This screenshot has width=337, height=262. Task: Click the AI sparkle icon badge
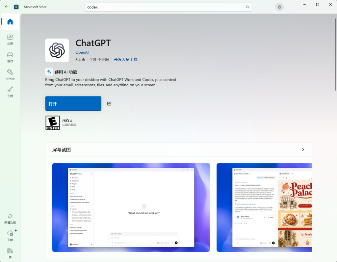pyautogui.click(x=49, y=72)
